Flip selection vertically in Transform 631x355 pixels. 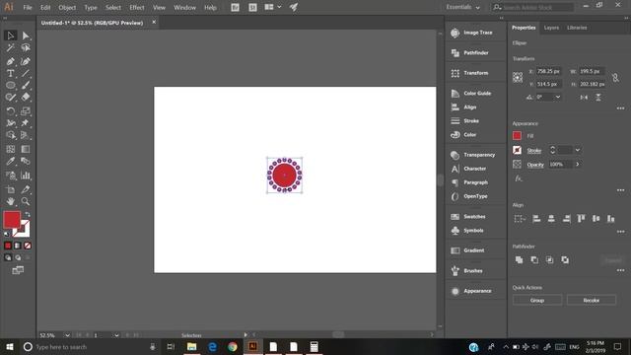pyautogui.click(x=598, y=98)
